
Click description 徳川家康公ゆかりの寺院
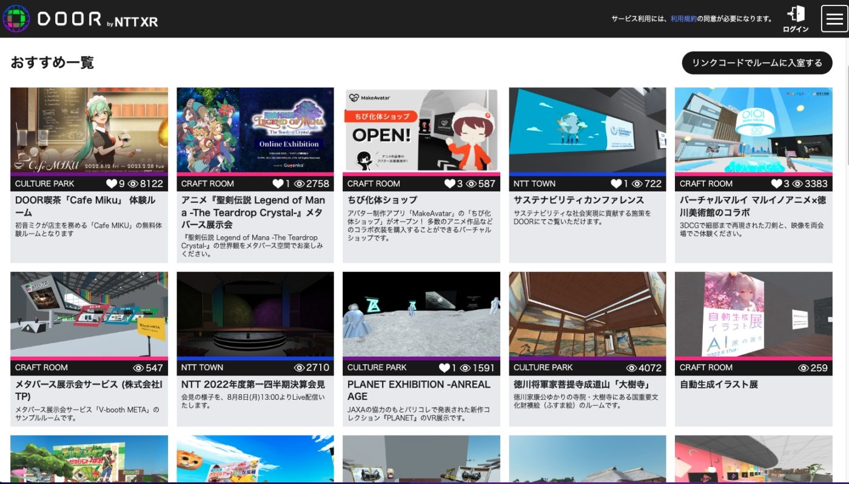[586, 402]
